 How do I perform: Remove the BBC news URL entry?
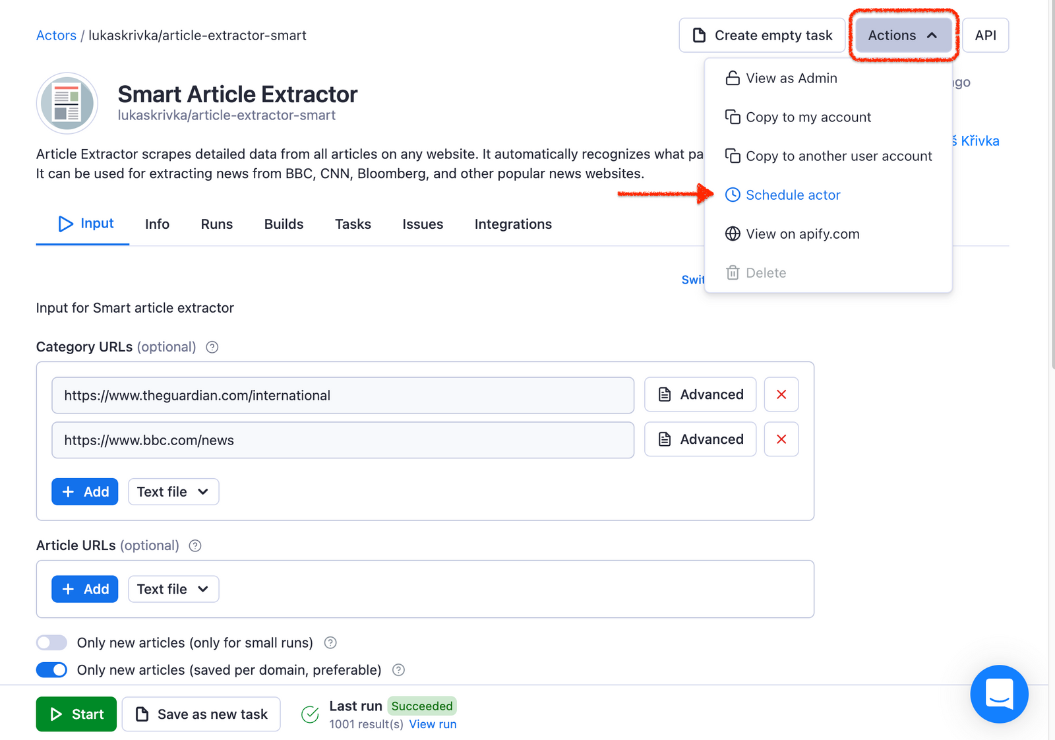781,439
